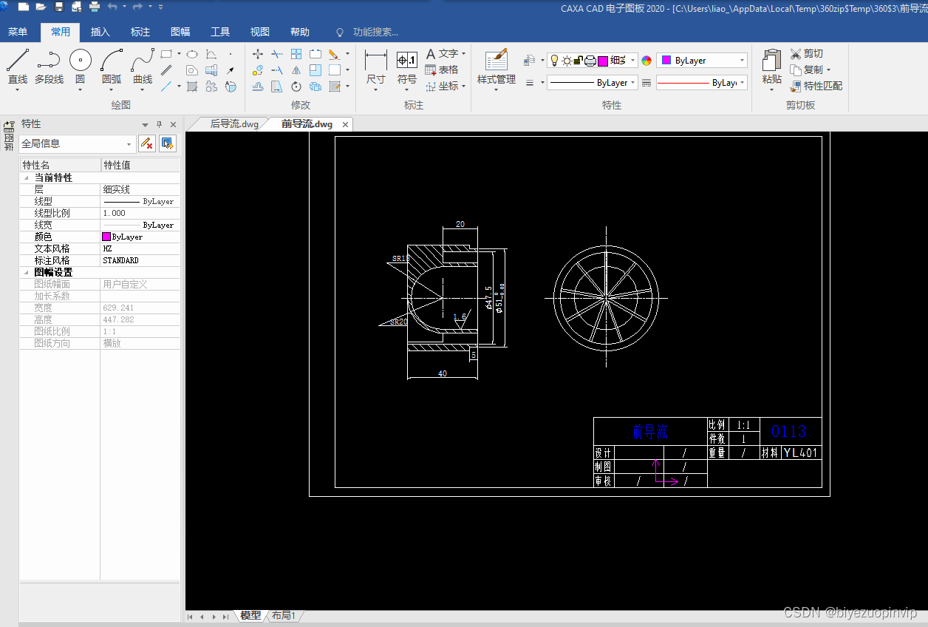Open the lineweight ByLayer dropdown with red line
Image resolution: width=928 pixels, height=627 pixels.
702,83
